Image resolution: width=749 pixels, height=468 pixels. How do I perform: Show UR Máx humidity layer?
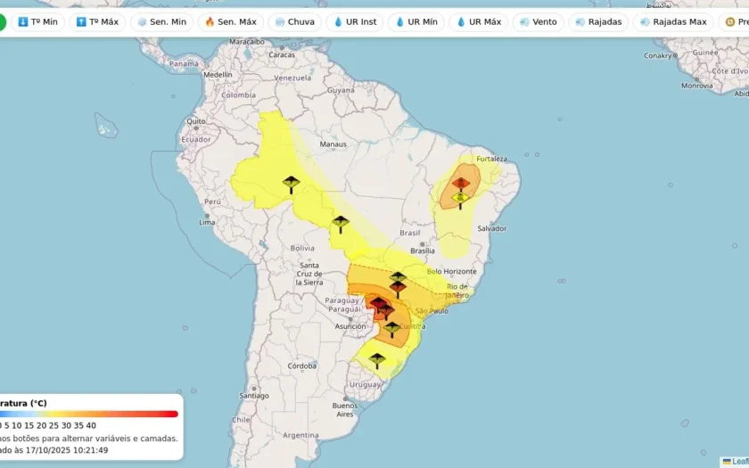point(479,22)
